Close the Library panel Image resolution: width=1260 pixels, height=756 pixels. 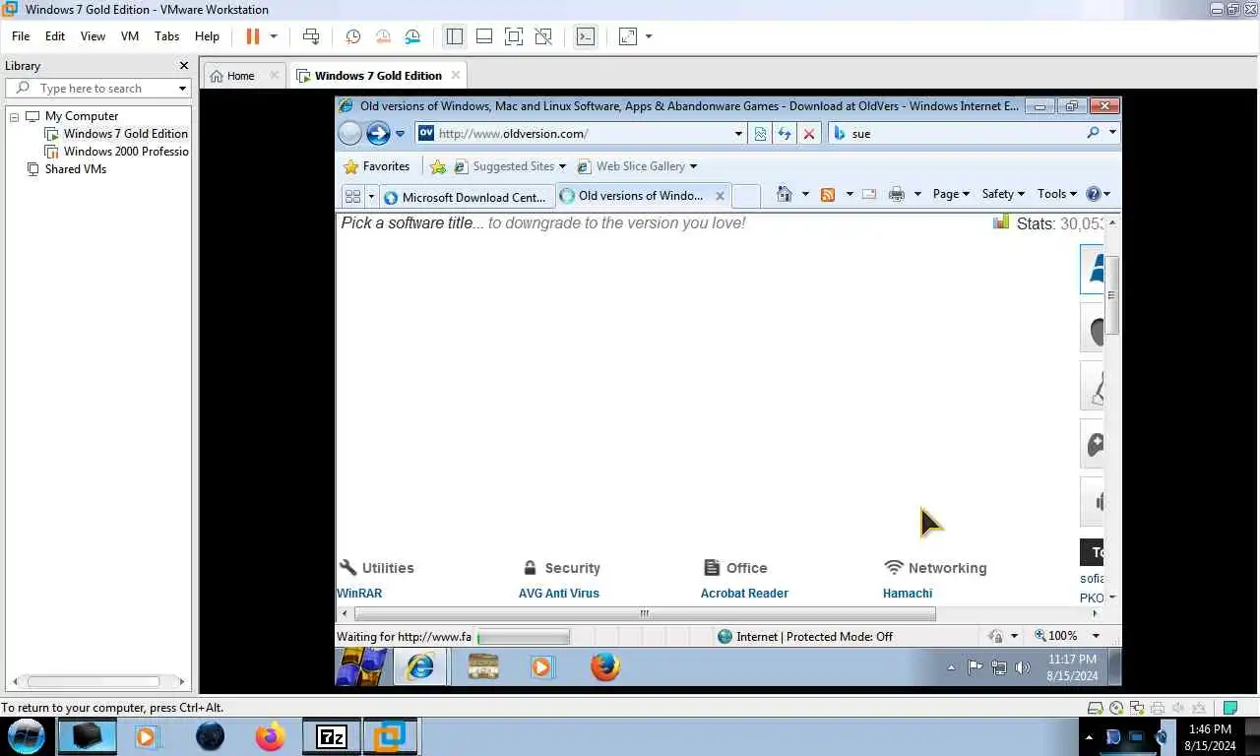(x=183, y=66)
